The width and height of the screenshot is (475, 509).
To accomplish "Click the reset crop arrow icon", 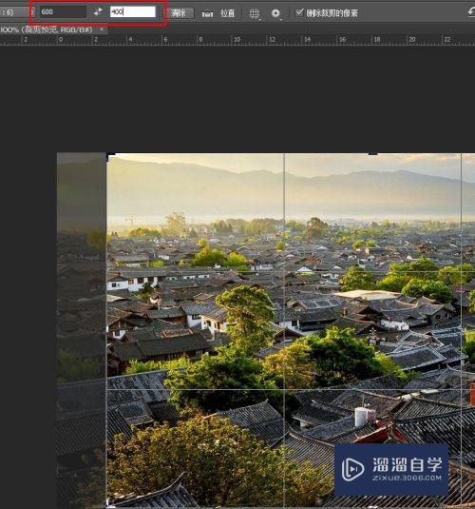I will click(x=471, y=12).
